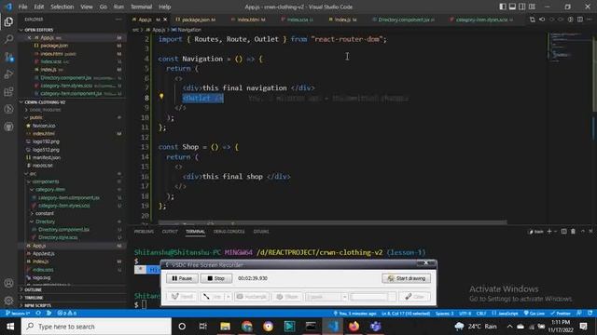Click the editor horizontal scrollbar
The width and height of the screenshot is (597, 335).
coord(332,222)
